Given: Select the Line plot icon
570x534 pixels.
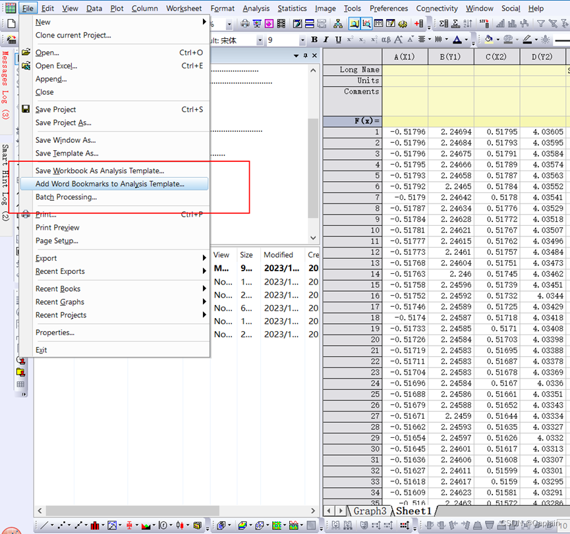Looking at the screenshot, I should (x=44, y=525).
